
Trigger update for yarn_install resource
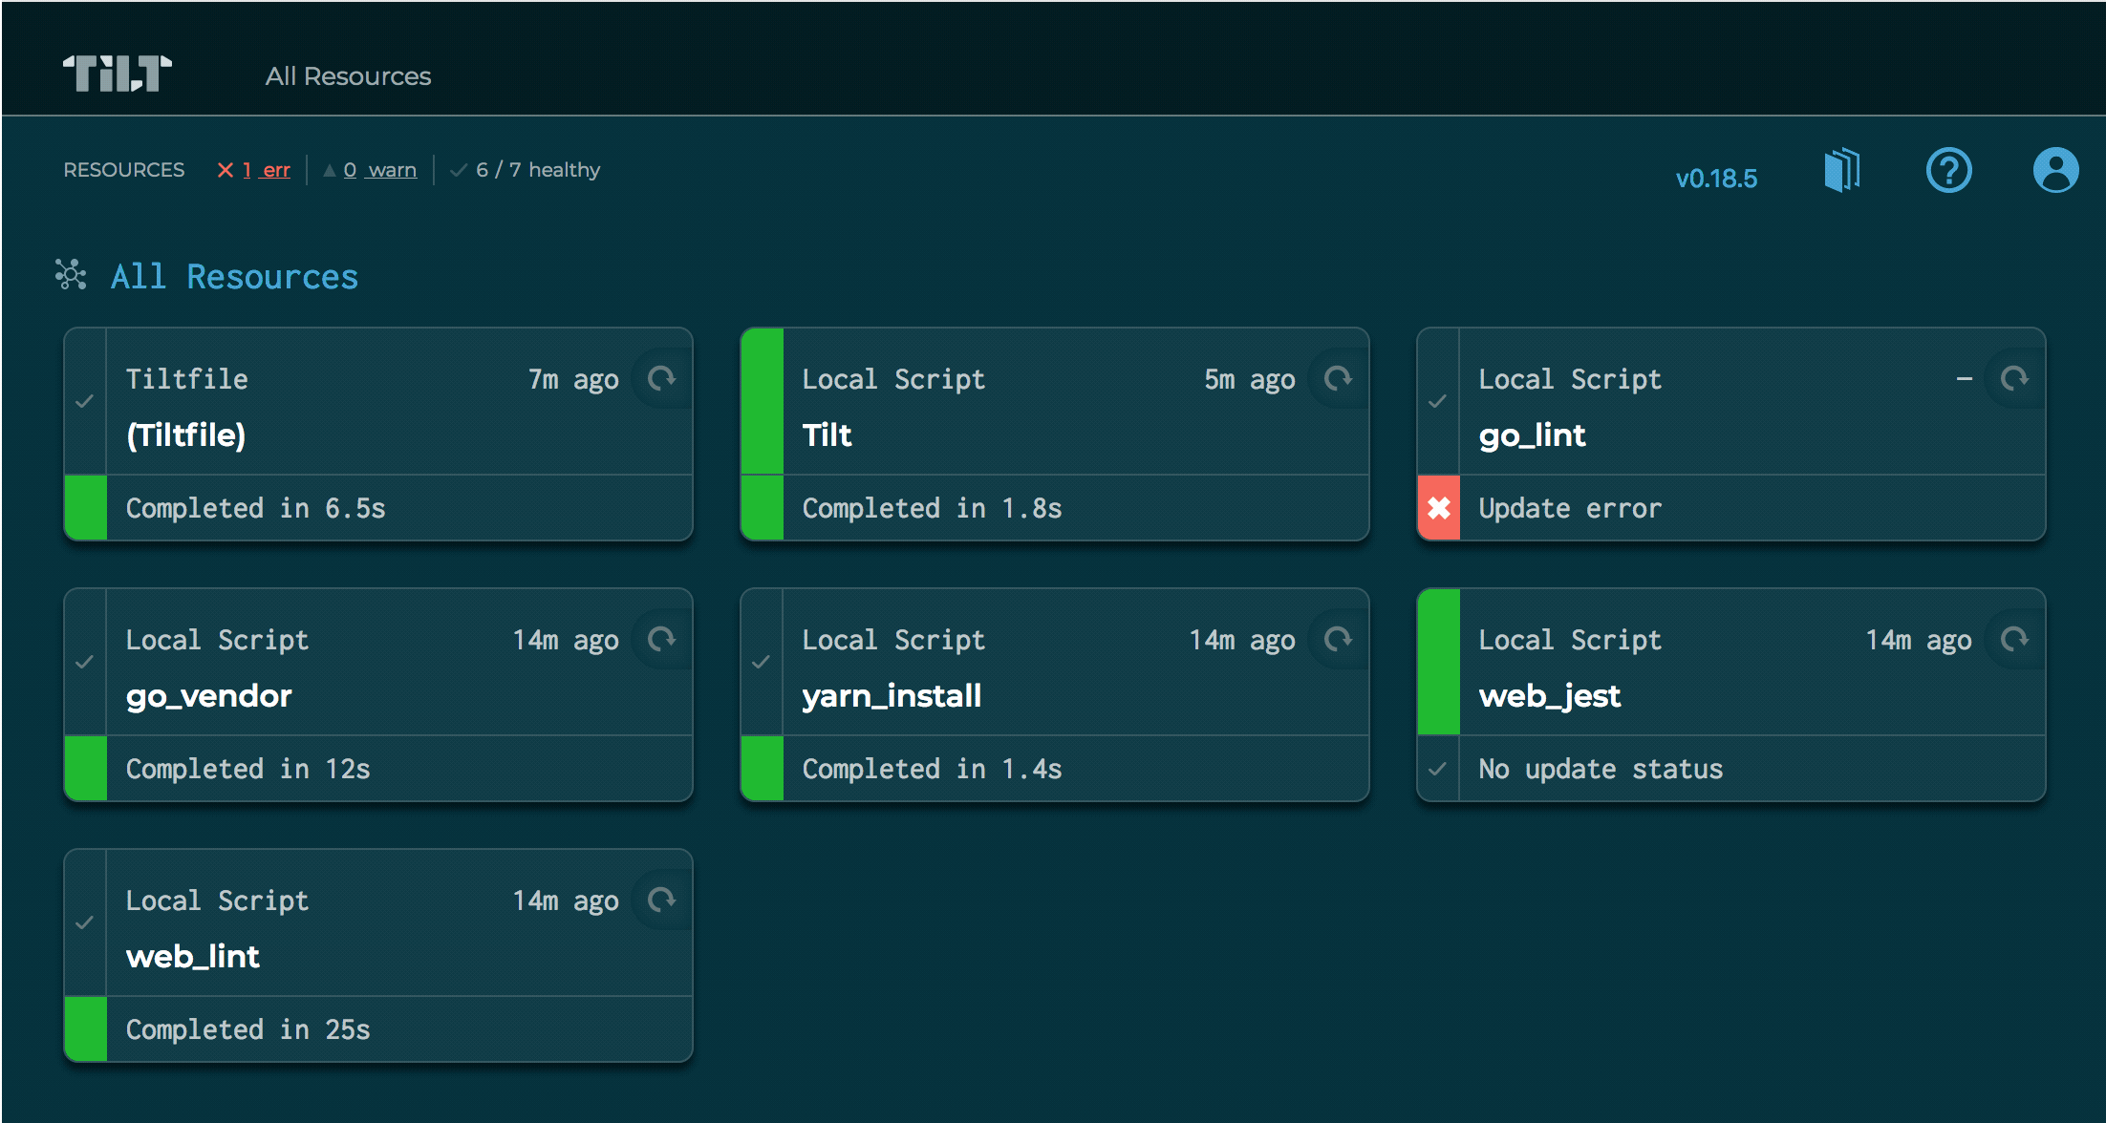[1339, 639]
